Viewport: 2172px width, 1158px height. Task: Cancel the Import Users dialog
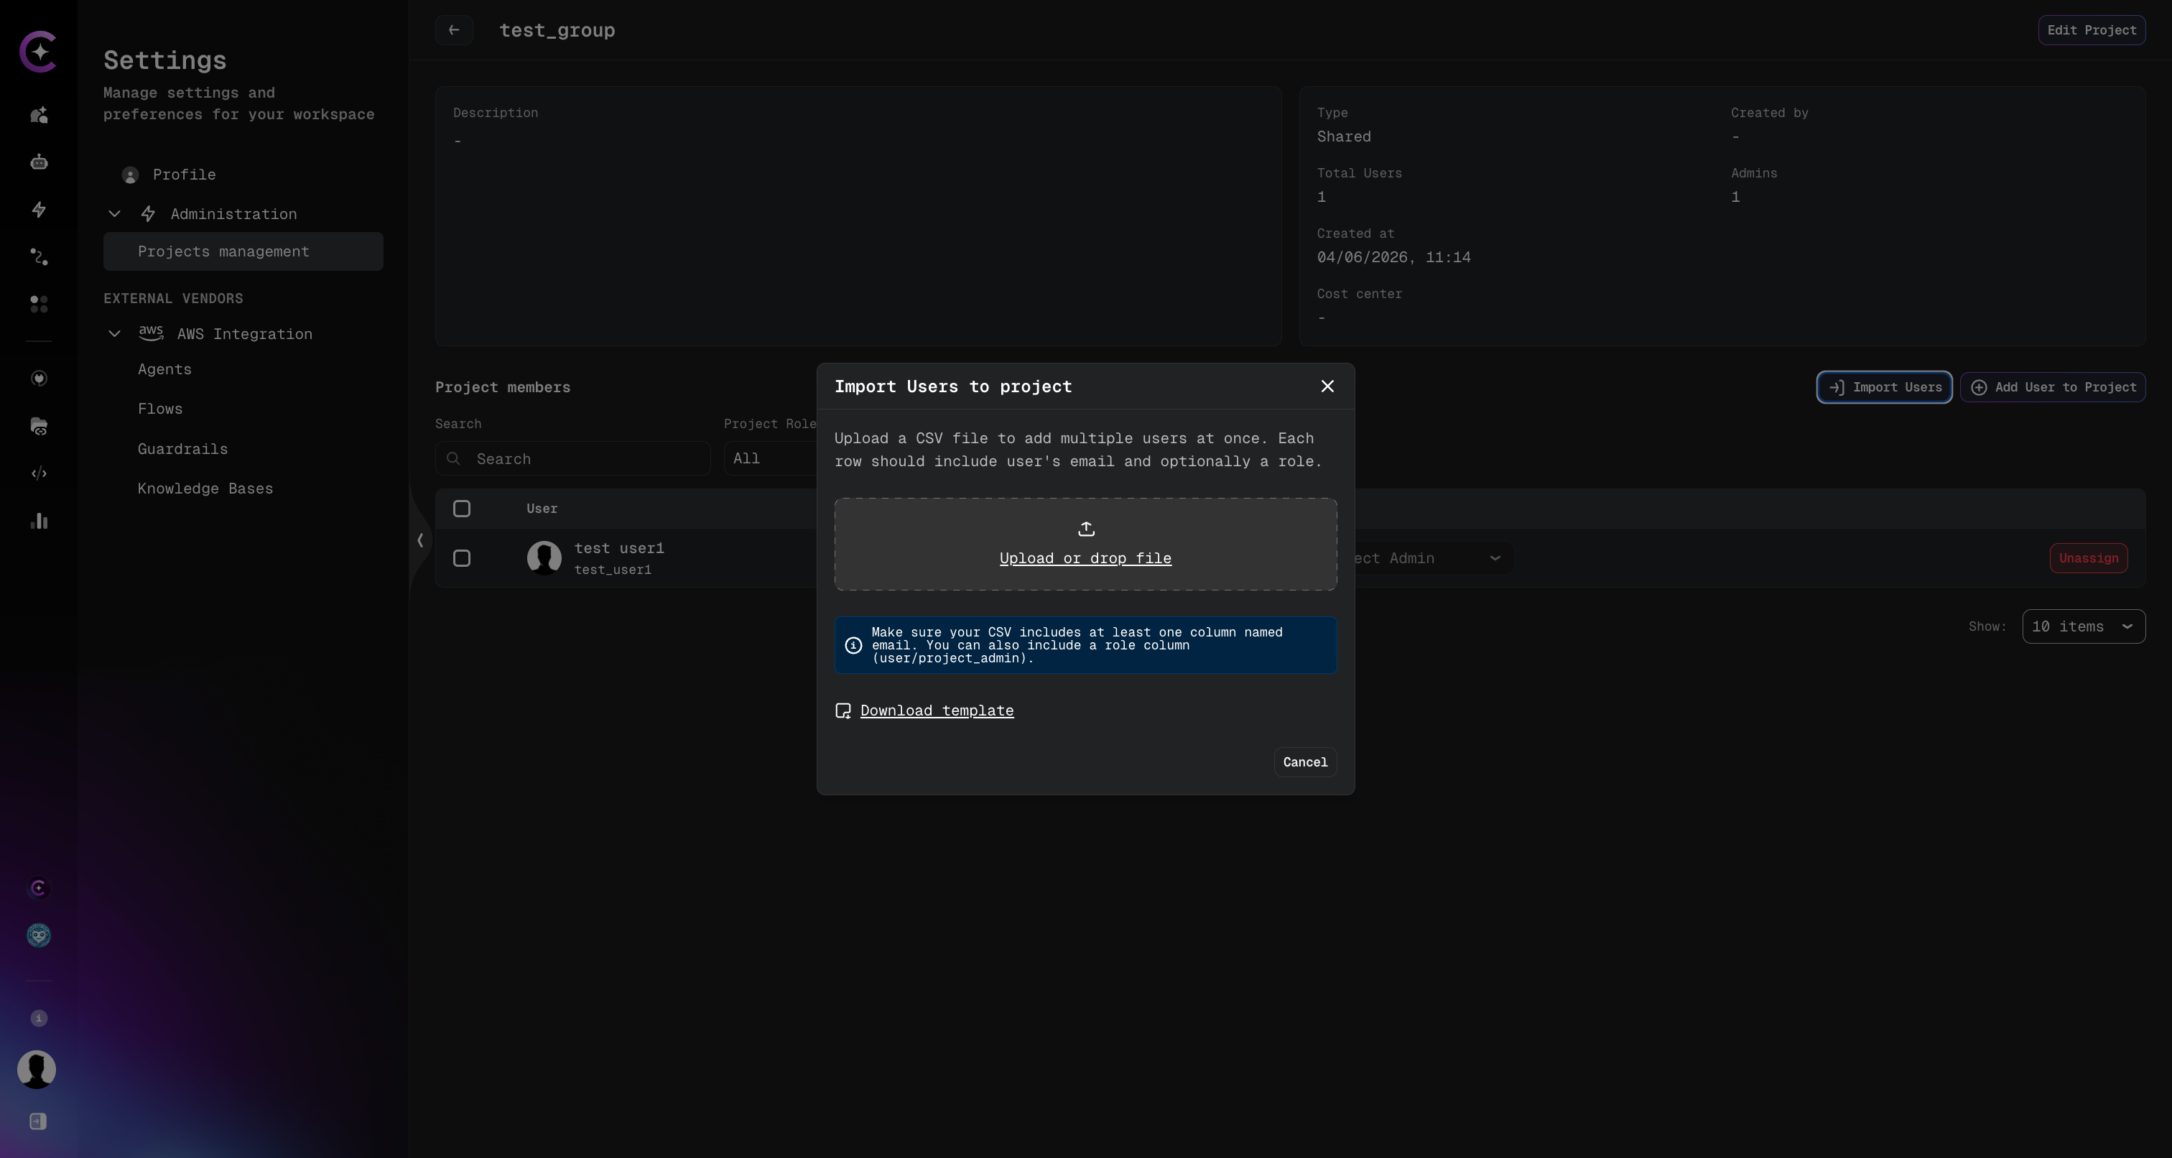[x=1304, y=761]
